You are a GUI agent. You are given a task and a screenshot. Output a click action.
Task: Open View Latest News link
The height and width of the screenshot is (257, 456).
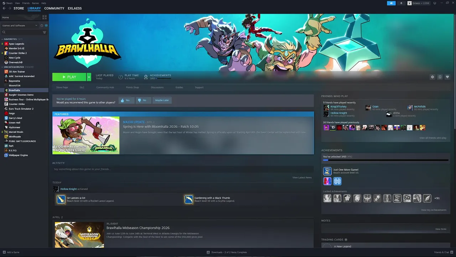coord(302,177)
